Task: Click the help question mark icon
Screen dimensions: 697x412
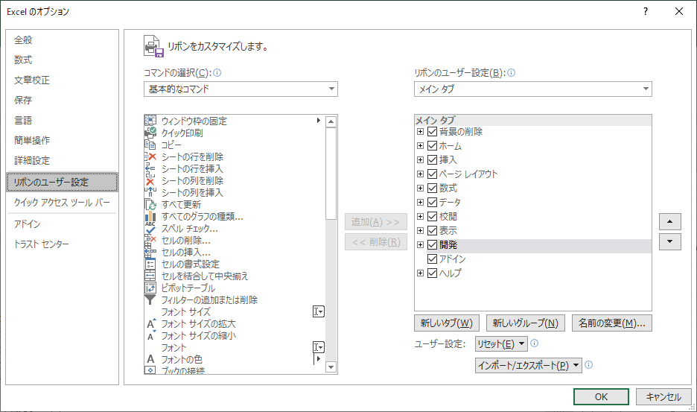Action: point(646,12)
